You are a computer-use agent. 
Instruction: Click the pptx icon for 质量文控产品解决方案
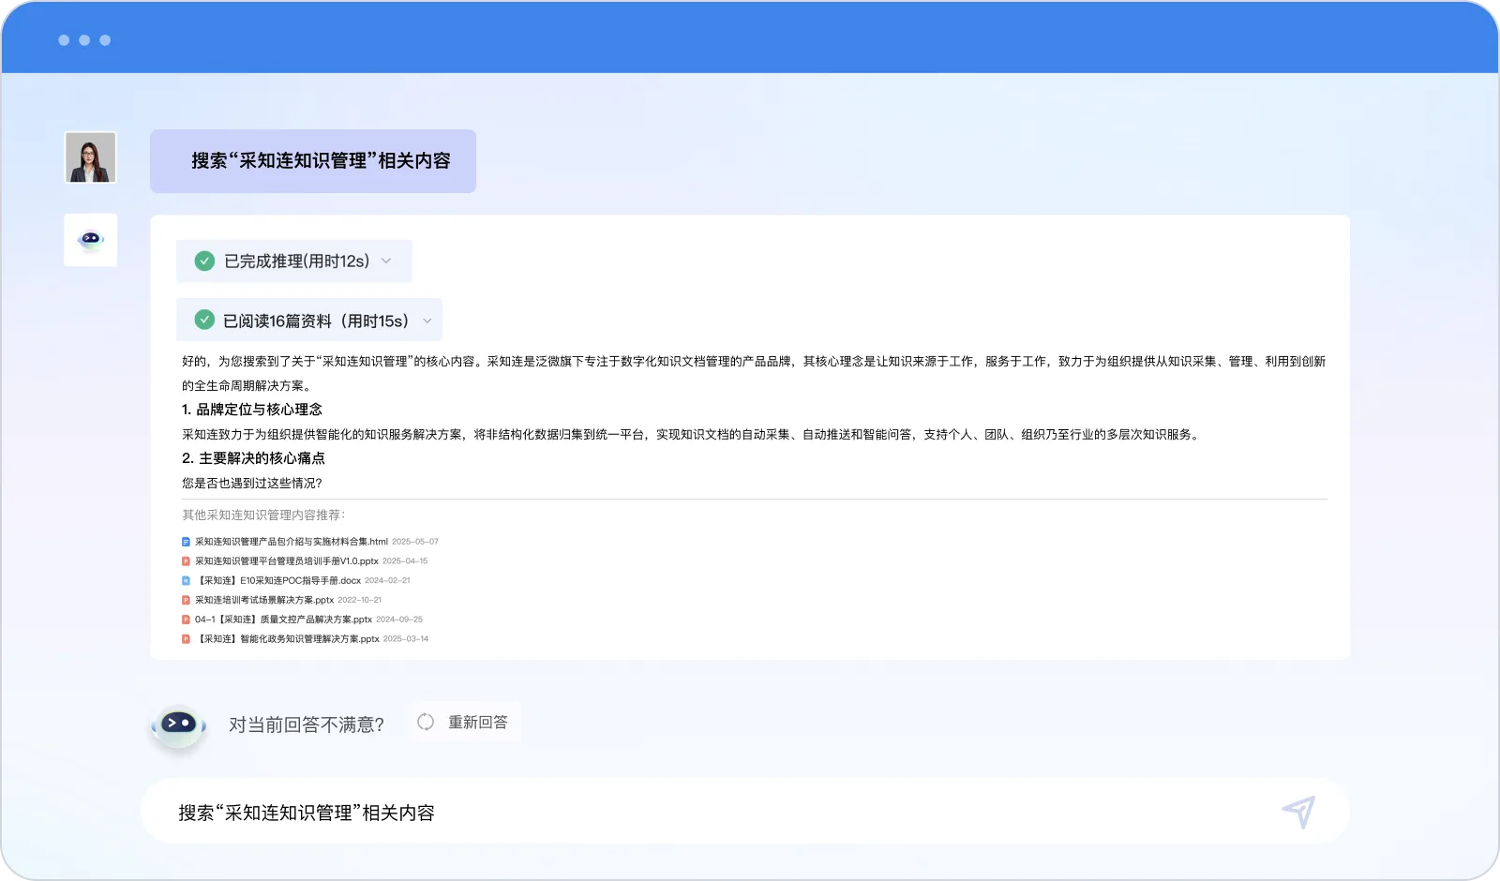(x=186, y=620)
